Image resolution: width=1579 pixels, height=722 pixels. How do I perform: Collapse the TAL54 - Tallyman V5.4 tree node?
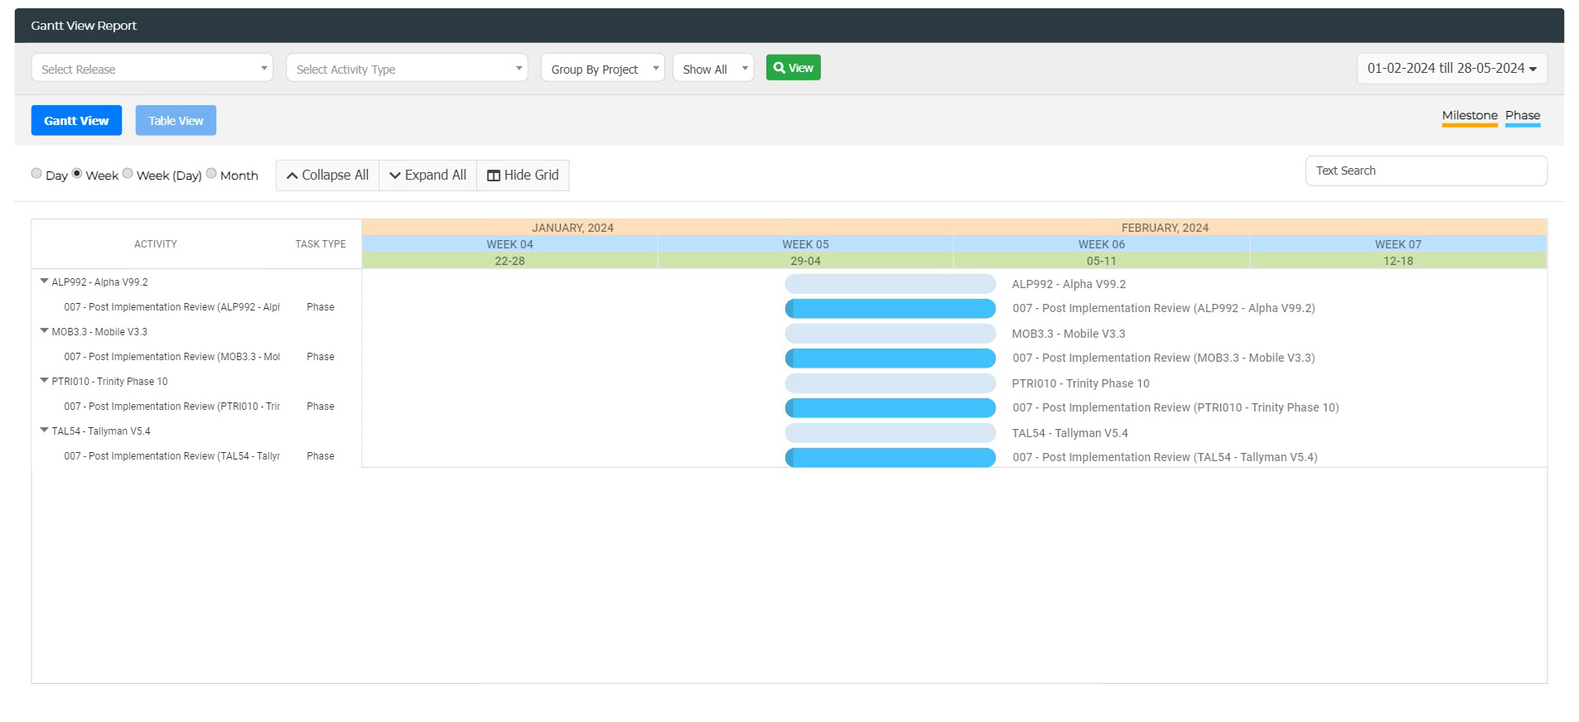point(45,431)
